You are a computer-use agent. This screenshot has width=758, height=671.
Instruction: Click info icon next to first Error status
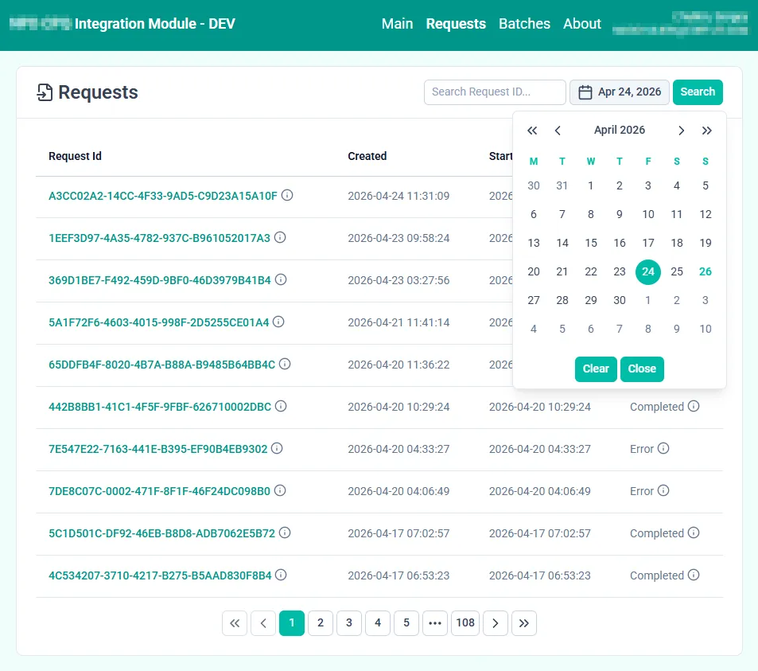tap(663, 448)
